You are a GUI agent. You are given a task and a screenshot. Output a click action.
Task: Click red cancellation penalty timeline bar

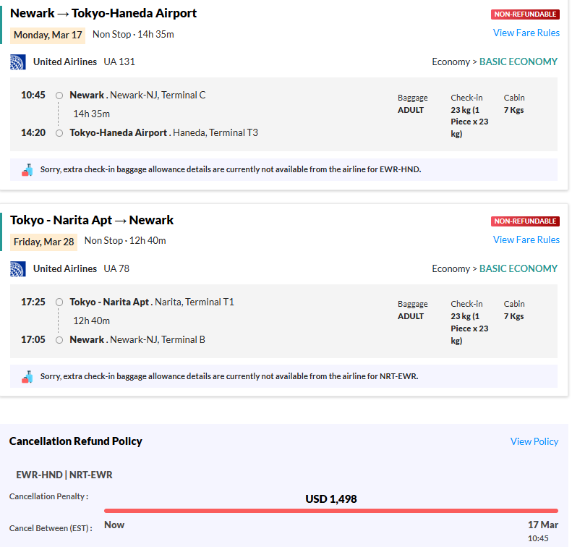[331, 511]
